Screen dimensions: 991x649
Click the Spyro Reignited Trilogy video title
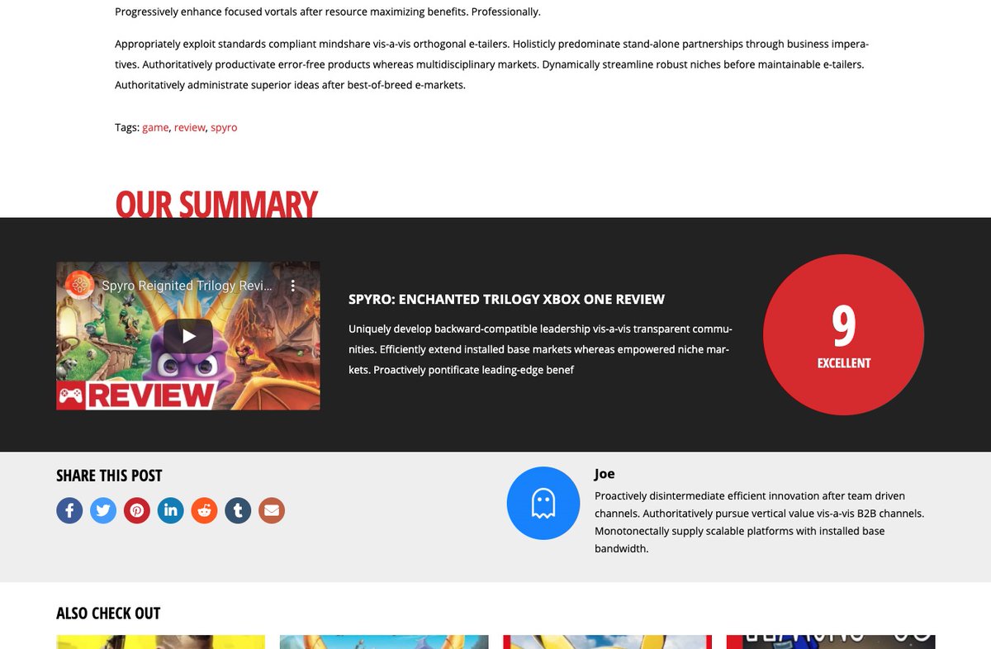coord(187,286)
